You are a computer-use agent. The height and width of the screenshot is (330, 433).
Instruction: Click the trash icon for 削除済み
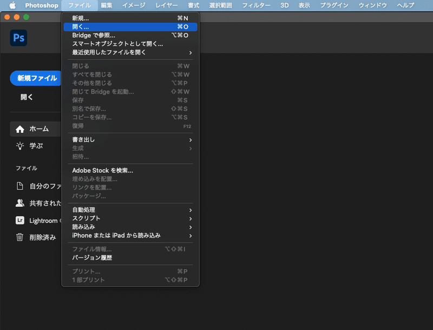[19, 237]
